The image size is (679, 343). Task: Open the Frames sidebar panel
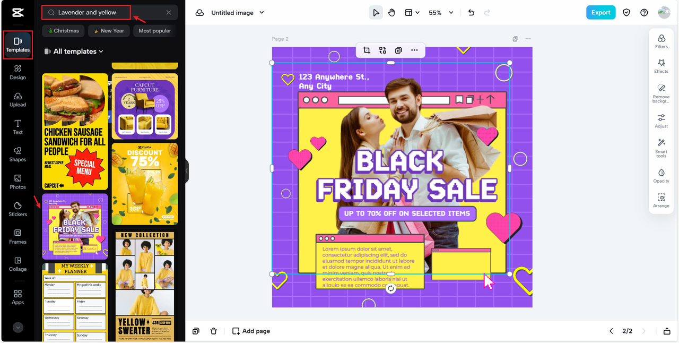click(x=18, y=237)
